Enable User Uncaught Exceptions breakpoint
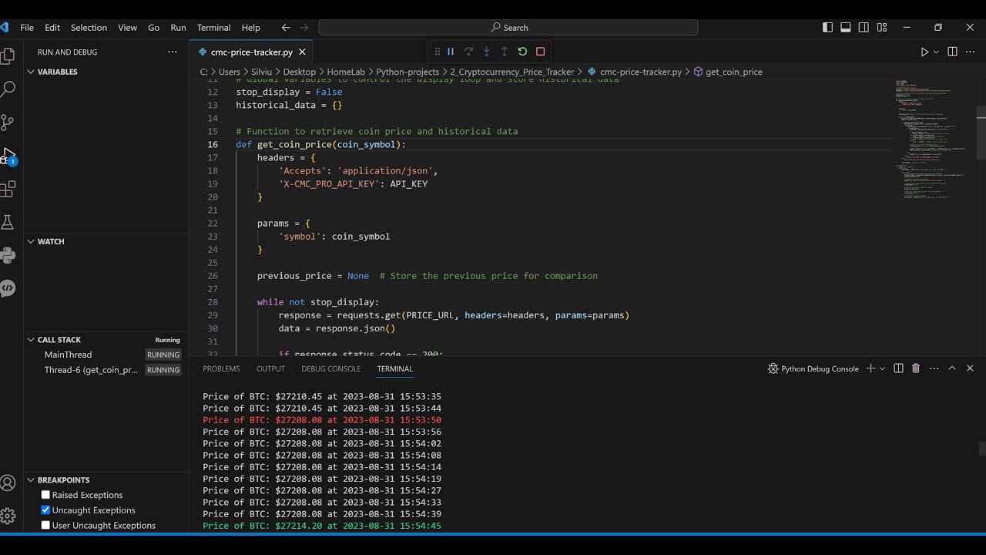986x555 pixels. click(45, 525)
